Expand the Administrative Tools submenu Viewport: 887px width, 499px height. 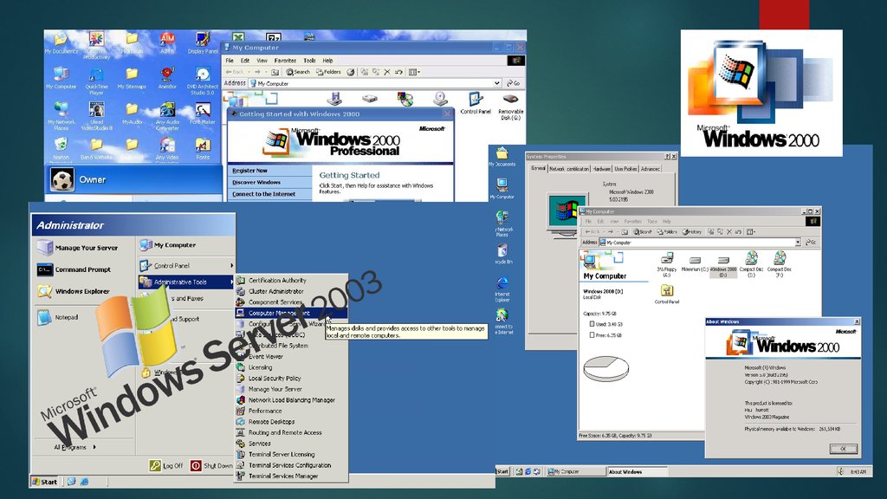pyautogui.click(x=186, y=282)
